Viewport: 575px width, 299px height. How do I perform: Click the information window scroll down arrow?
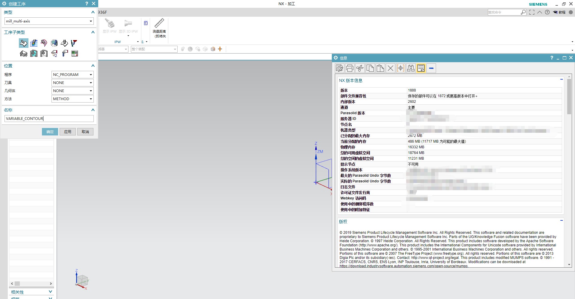(569, 265)
